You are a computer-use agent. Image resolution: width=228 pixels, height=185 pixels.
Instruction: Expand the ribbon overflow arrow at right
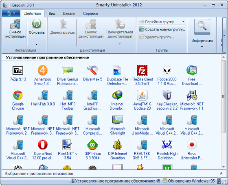(224, 35)
